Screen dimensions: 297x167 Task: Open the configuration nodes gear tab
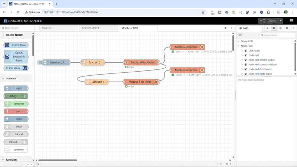287,28
